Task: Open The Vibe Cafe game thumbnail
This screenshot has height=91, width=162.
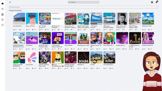Action: point(45,57)
